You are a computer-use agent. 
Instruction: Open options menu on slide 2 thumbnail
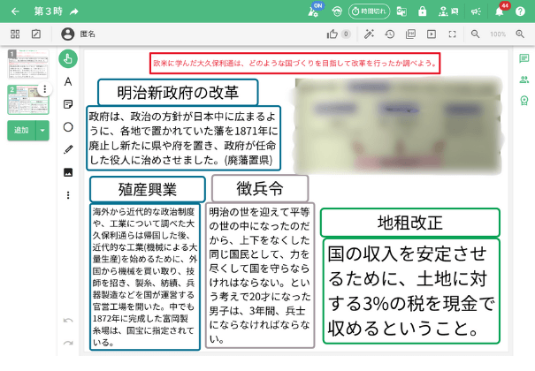click(x=44, y=90)
